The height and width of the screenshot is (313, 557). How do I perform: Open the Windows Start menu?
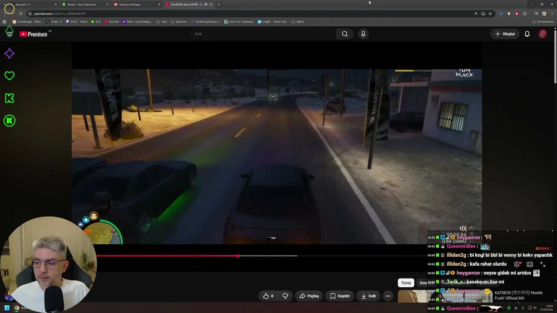pos(7,308)
